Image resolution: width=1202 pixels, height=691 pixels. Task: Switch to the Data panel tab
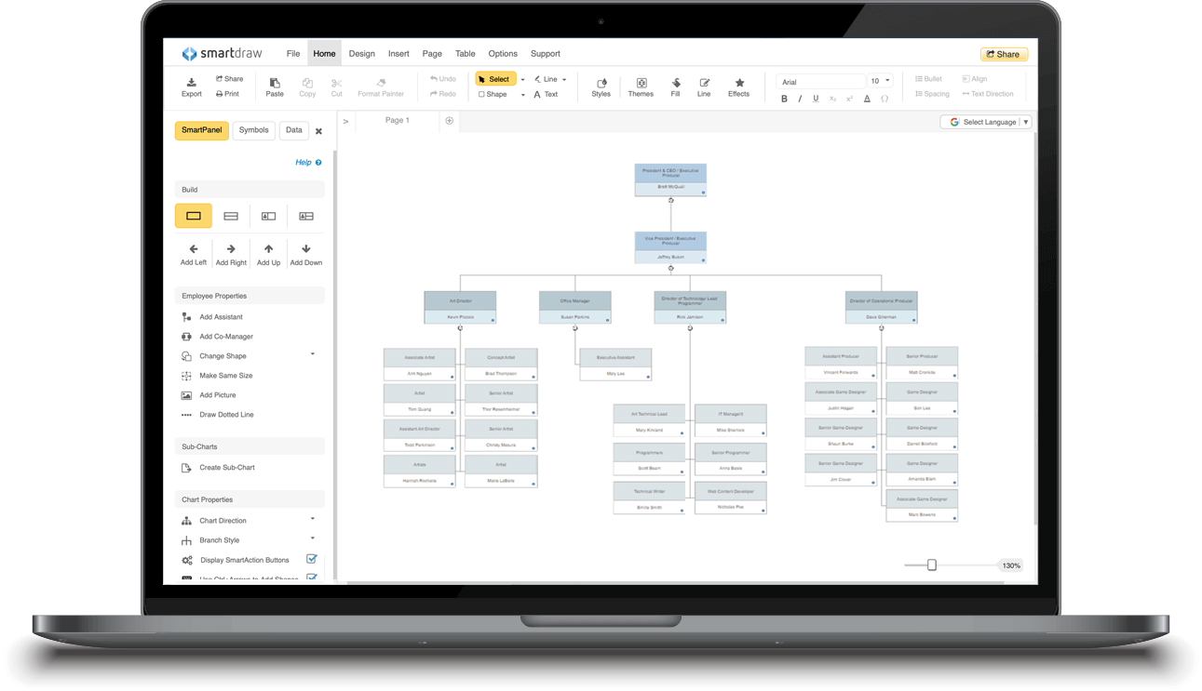pyautogui.click(x=294, y=130)
